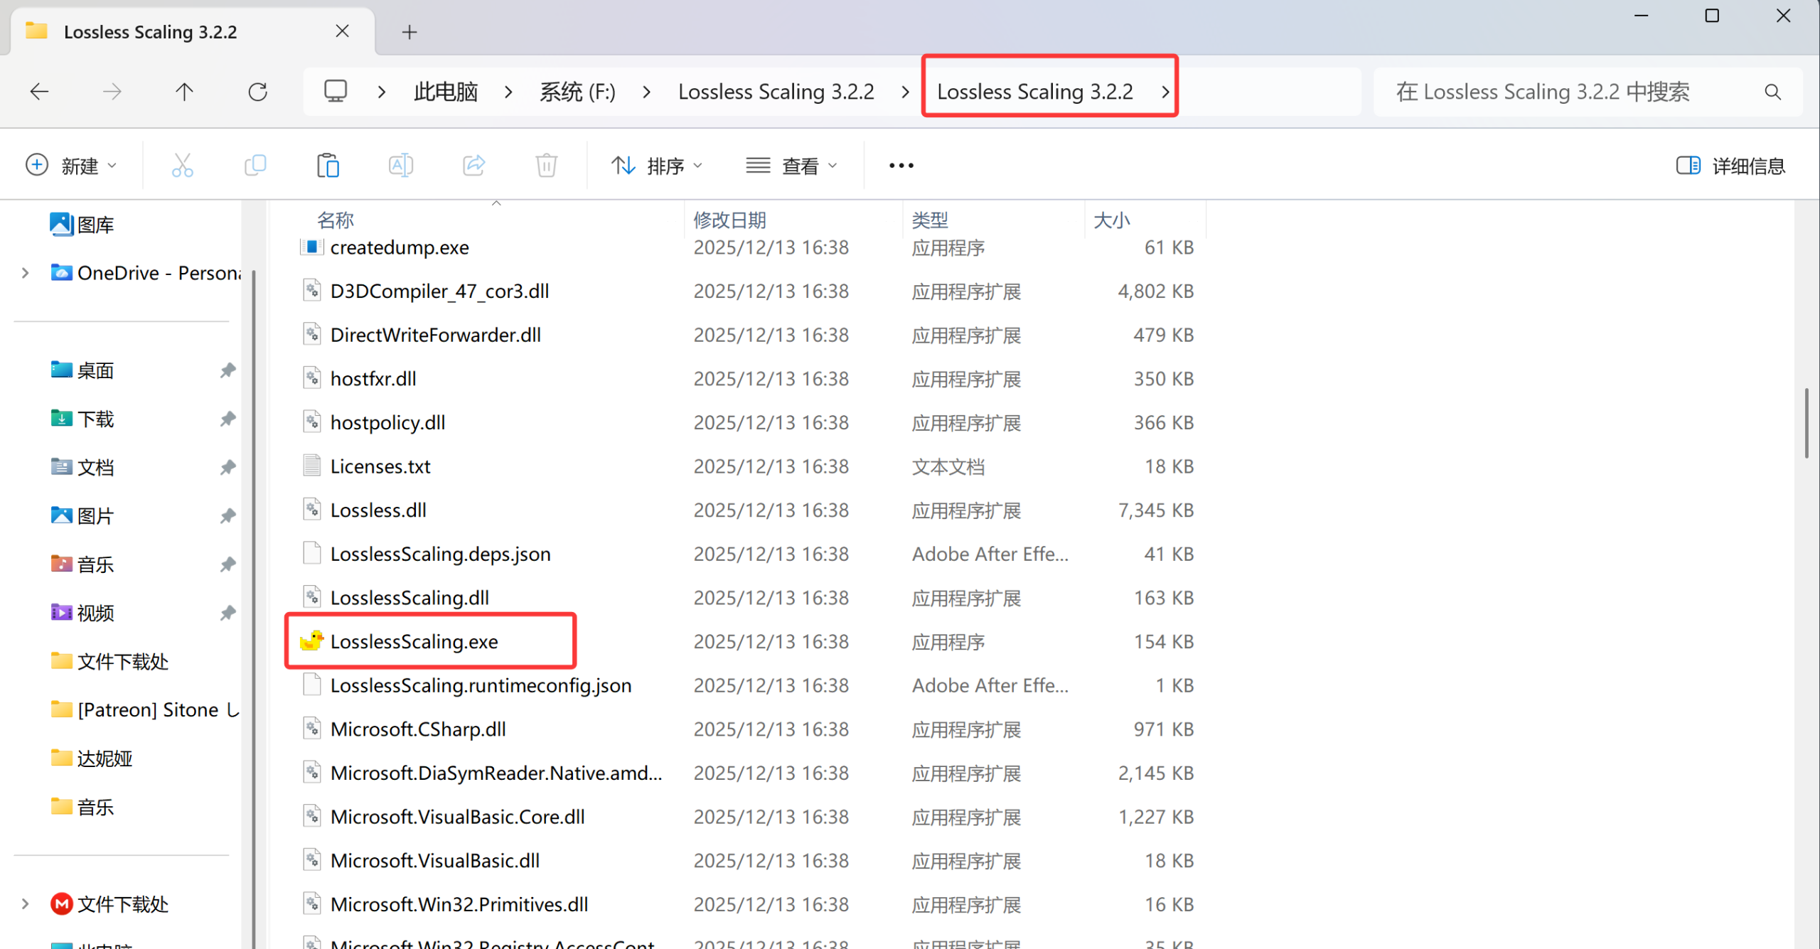Open 图库 in the navigation pane

point(82,225)
